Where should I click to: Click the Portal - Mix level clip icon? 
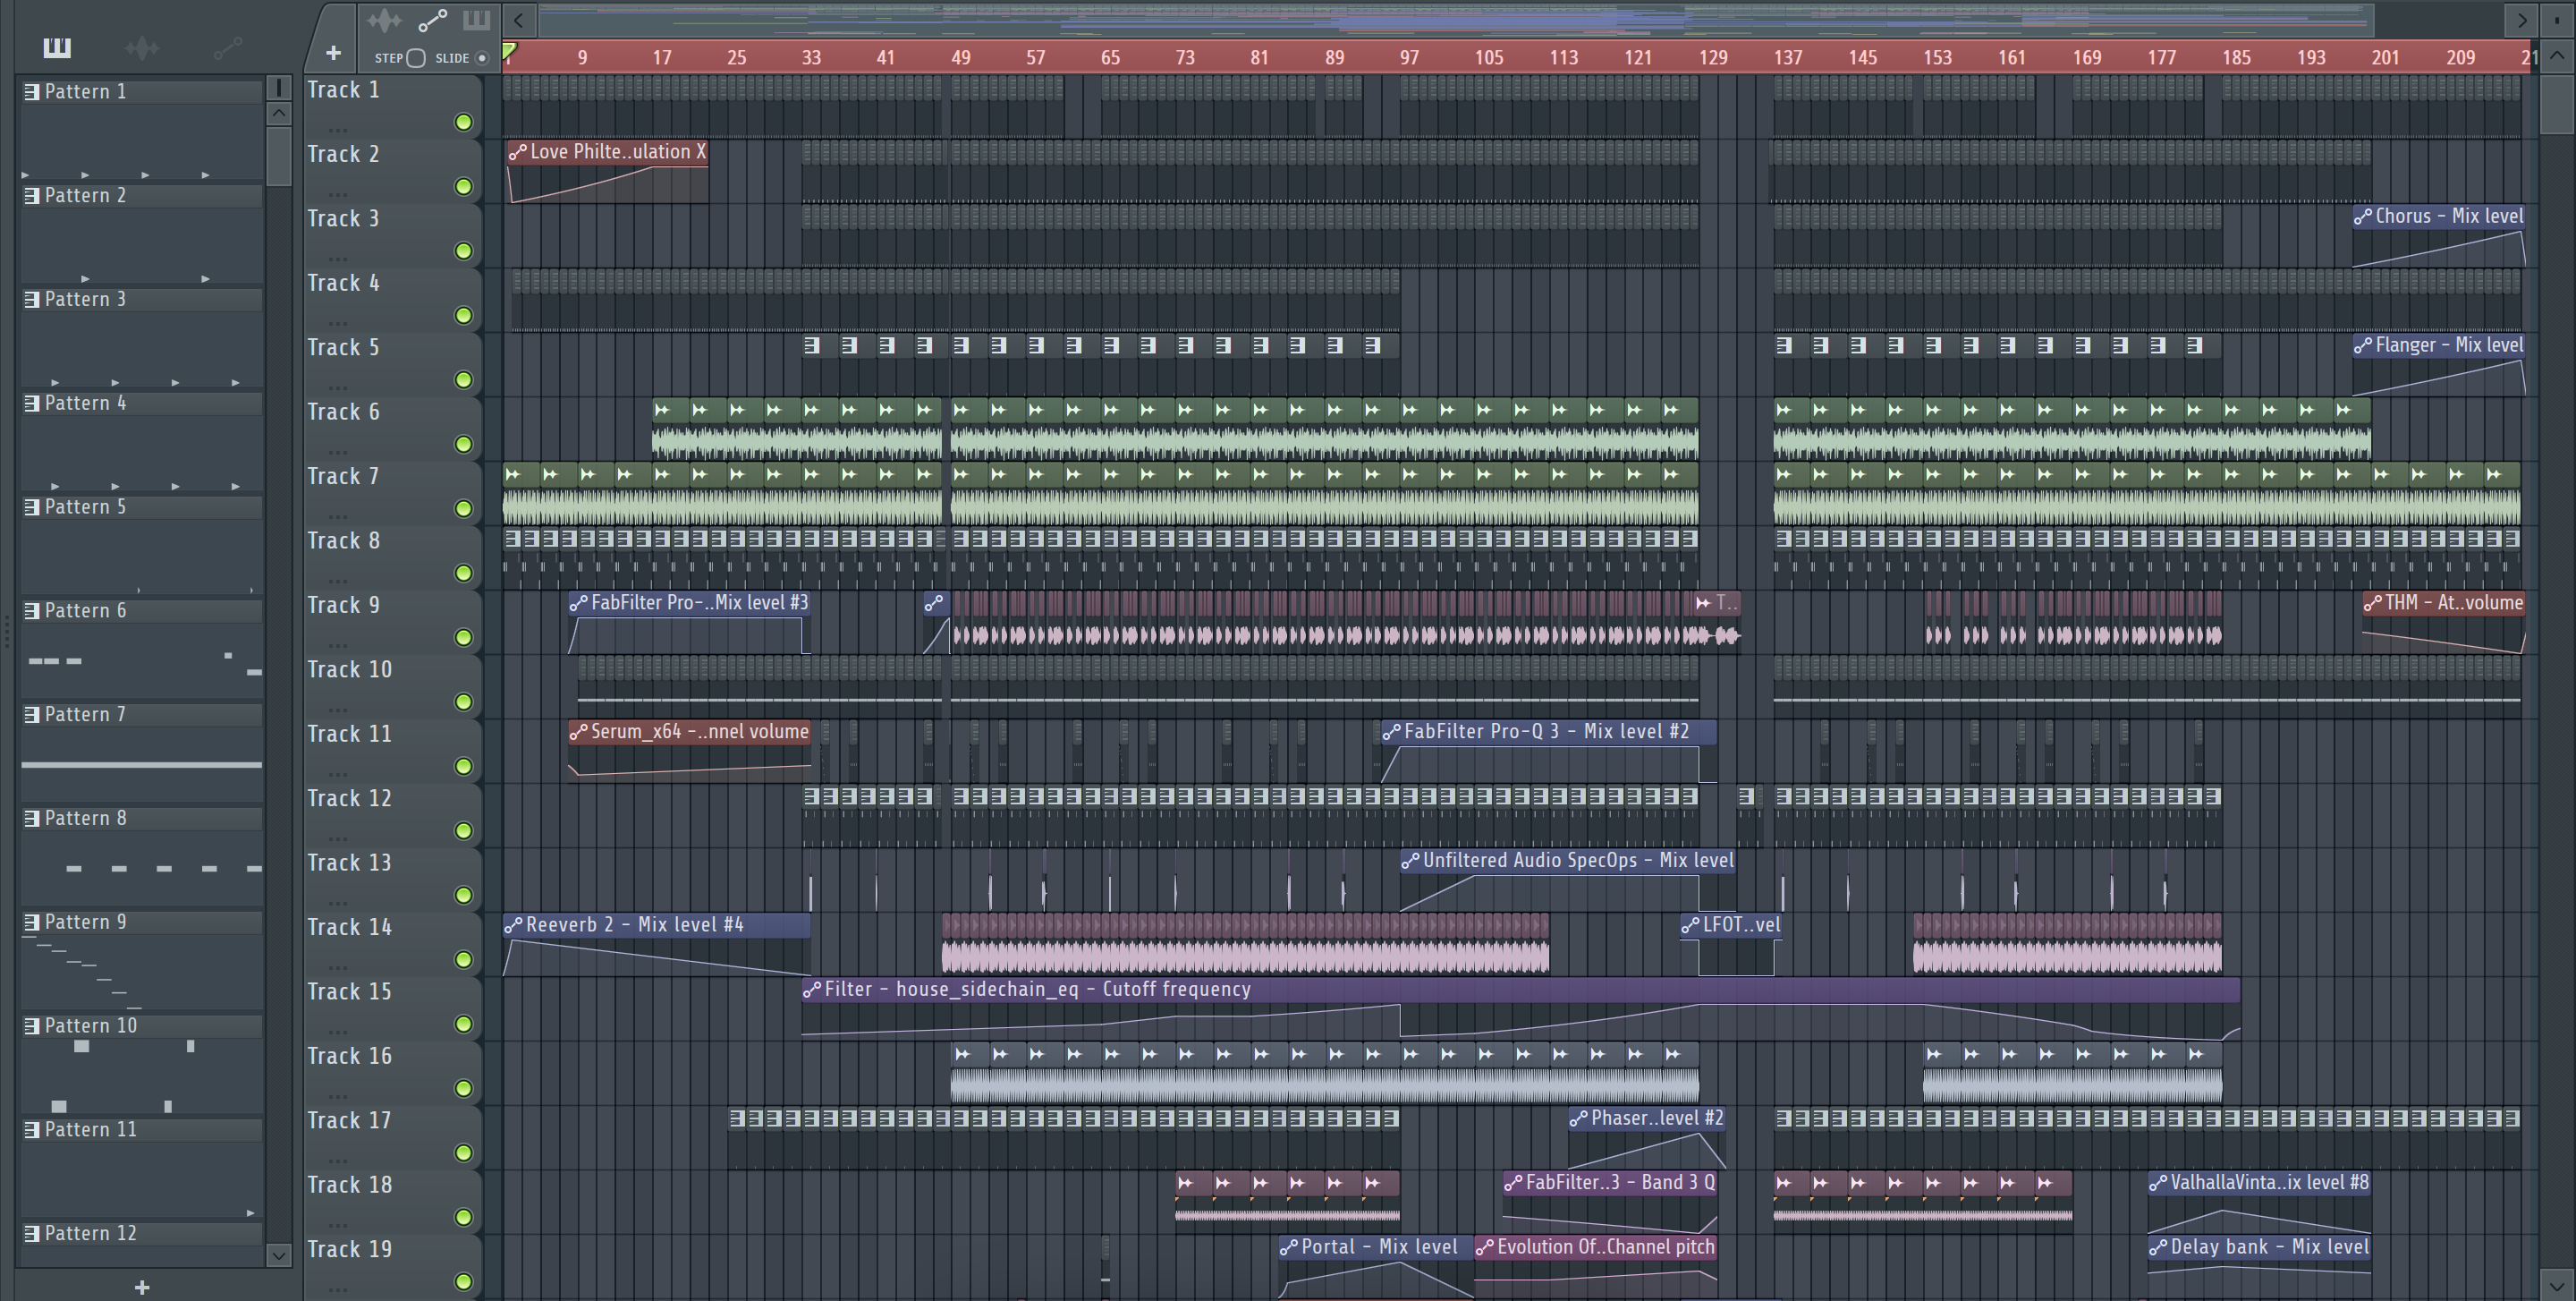[1288, 1248]
